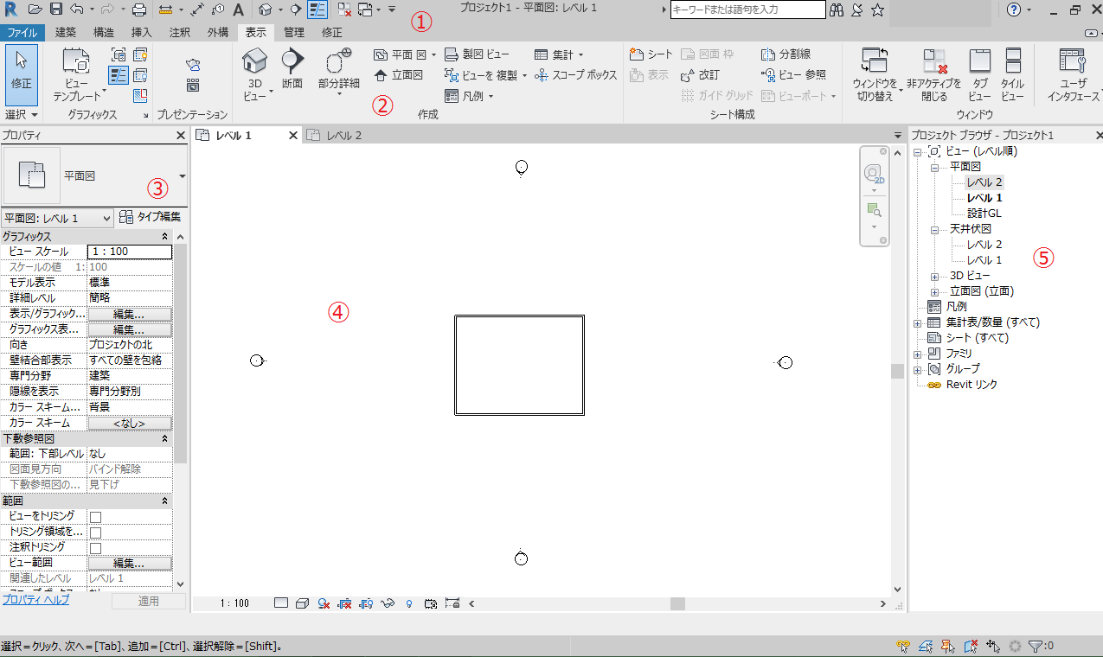1103x657 pixels.
Task: Open the ユーザインタフェース menu
Action: click(x=1074, y=74)
